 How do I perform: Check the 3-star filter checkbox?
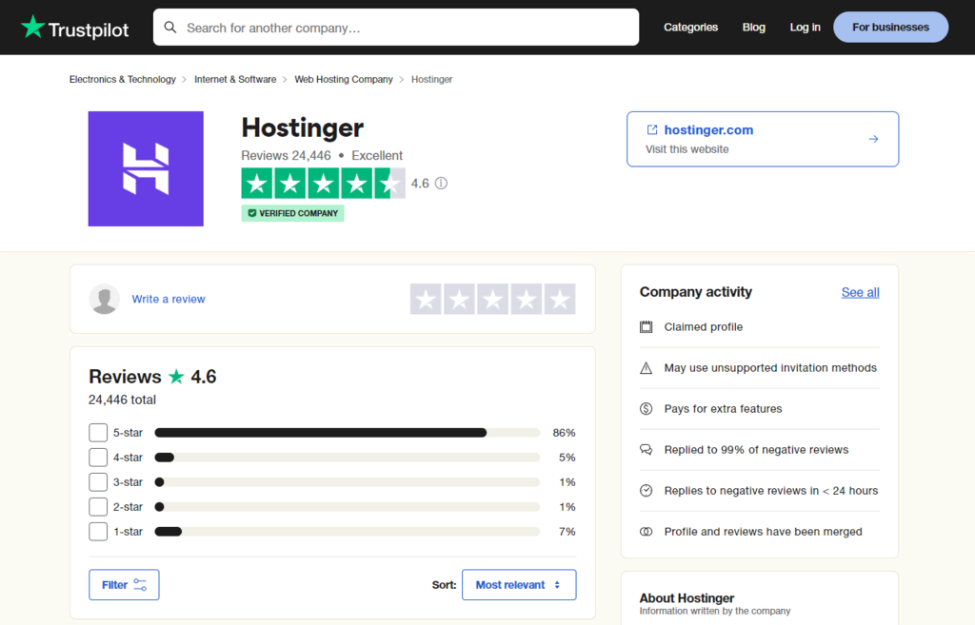[x=98, y=482]
